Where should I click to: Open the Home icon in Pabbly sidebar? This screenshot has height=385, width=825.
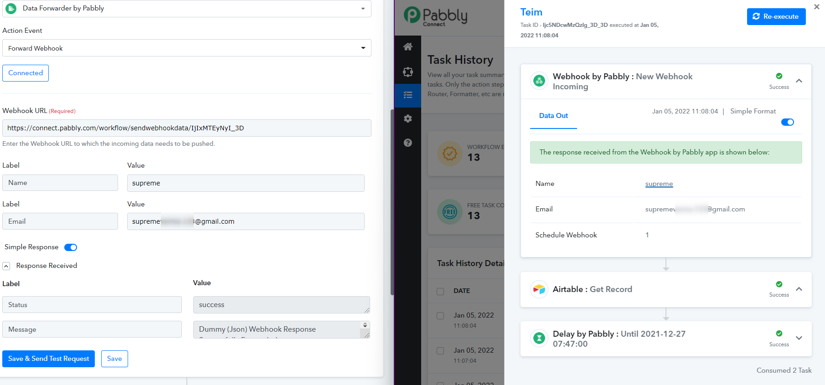coord(408,46)
